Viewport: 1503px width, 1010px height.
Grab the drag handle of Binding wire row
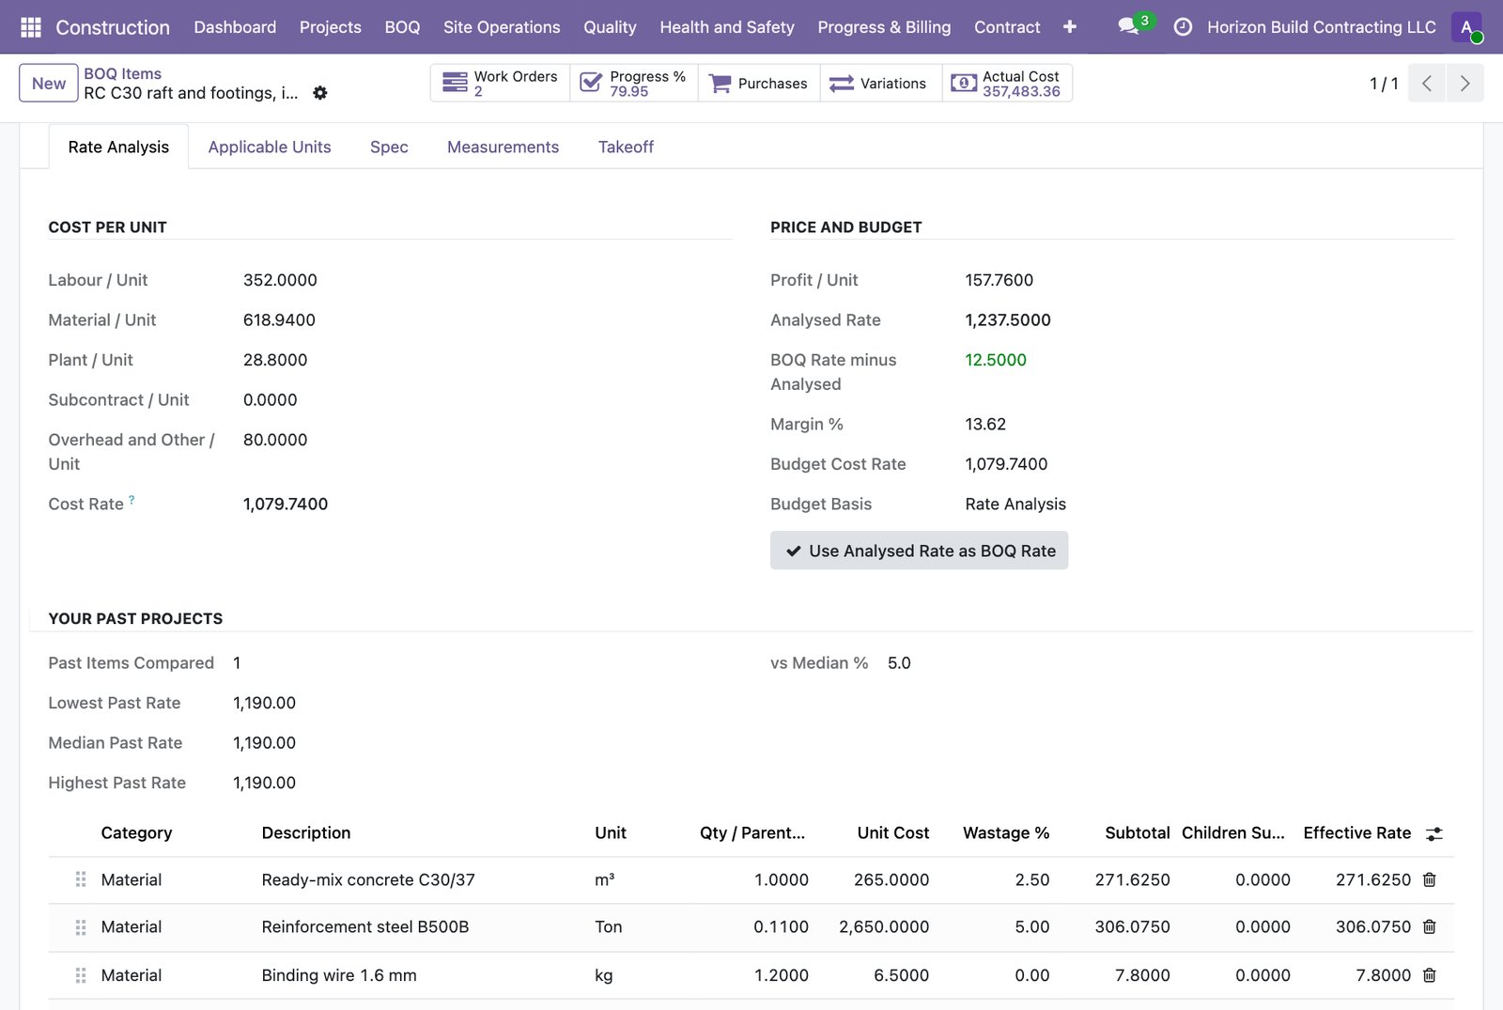tap(81, 975)
